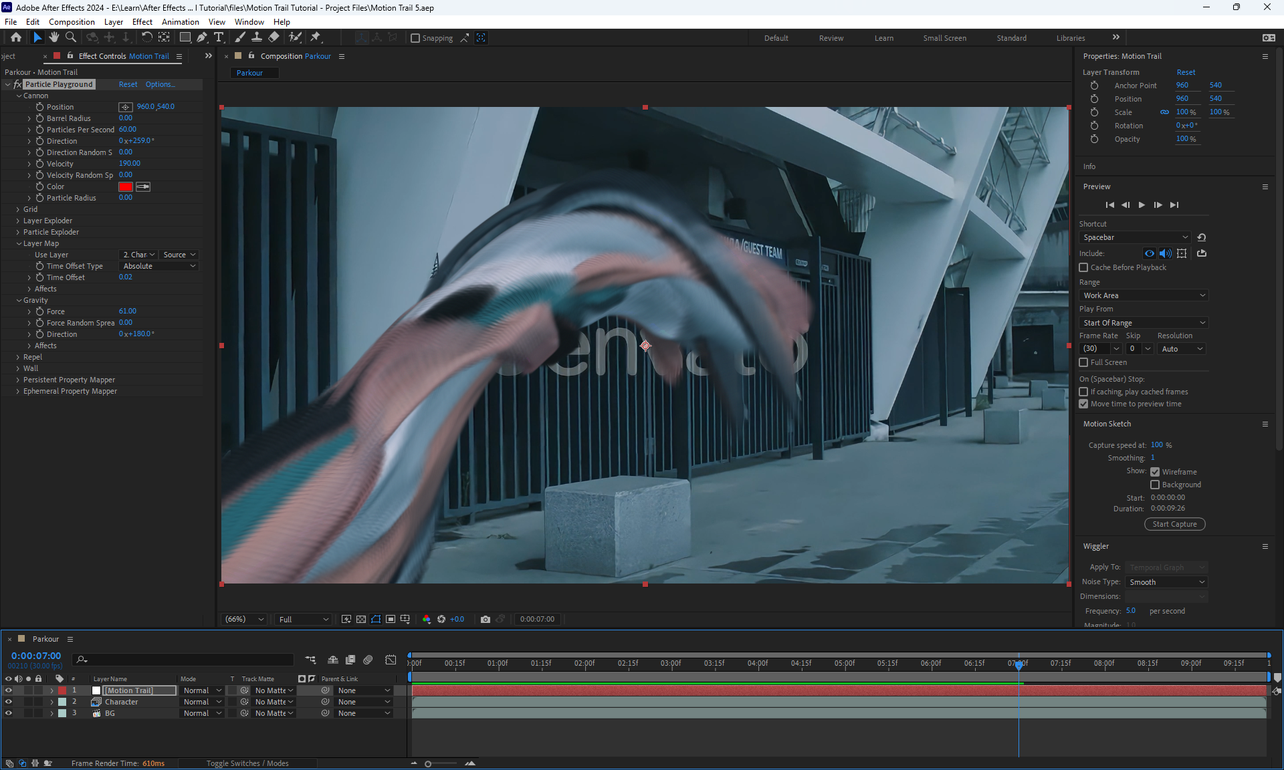
Task: Select the Rotation tool
Action: click(x=147, y=37)
